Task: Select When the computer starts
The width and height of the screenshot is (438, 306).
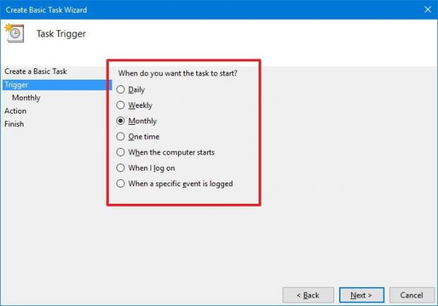Action: 121,152
